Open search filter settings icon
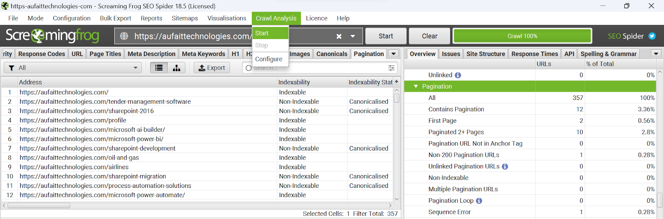The width and height of the screenshot is (664, 219). [391, 68]
